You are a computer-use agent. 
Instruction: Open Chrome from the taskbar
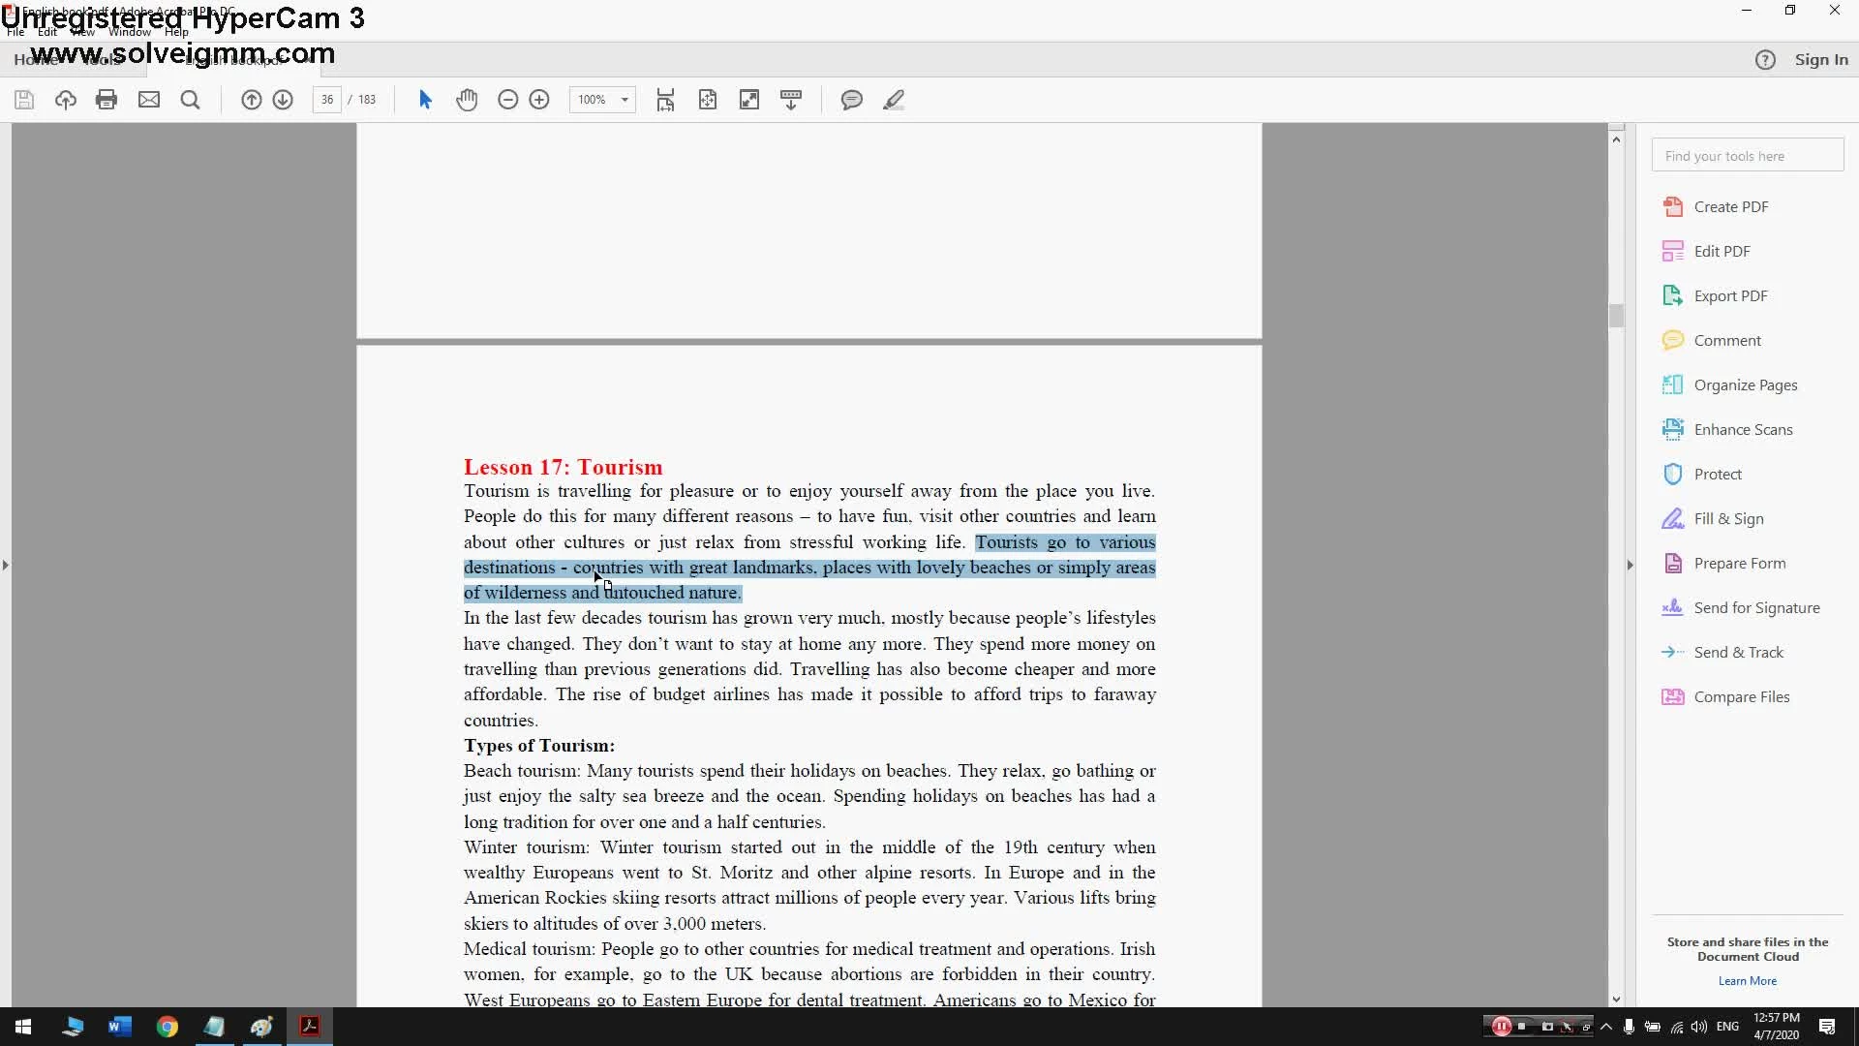pos(168,1027)
